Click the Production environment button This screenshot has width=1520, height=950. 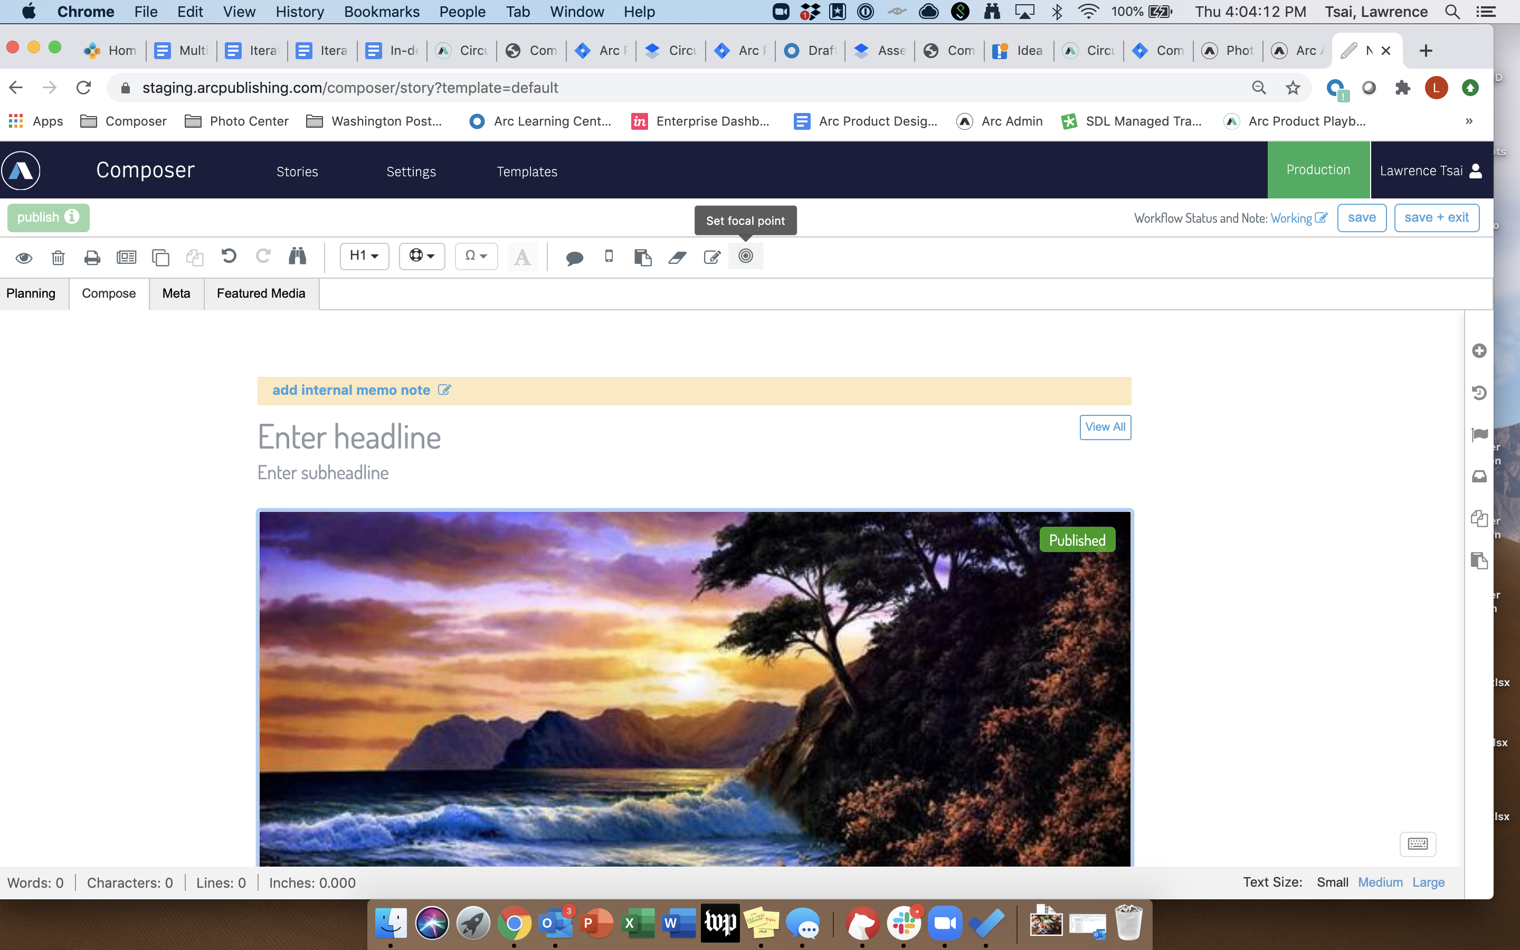(1318, 169)
